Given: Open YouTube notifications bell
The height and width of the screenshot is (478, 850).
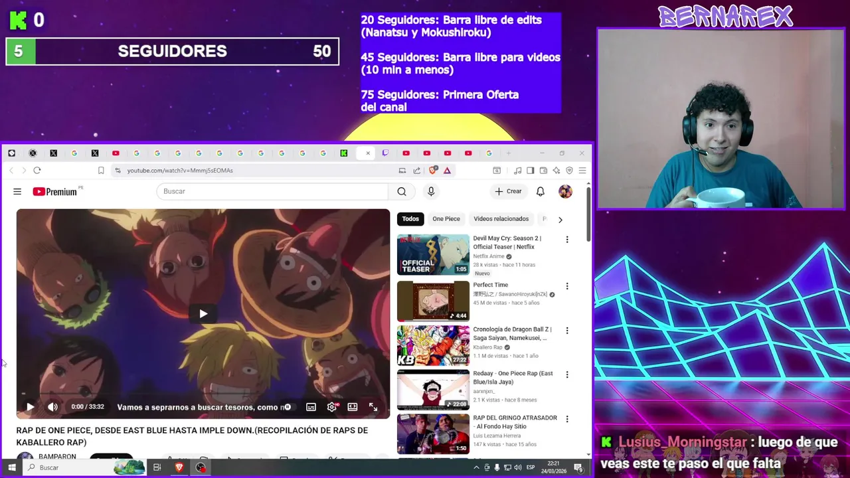Looking at the screenshot, I should coord(541,191).
